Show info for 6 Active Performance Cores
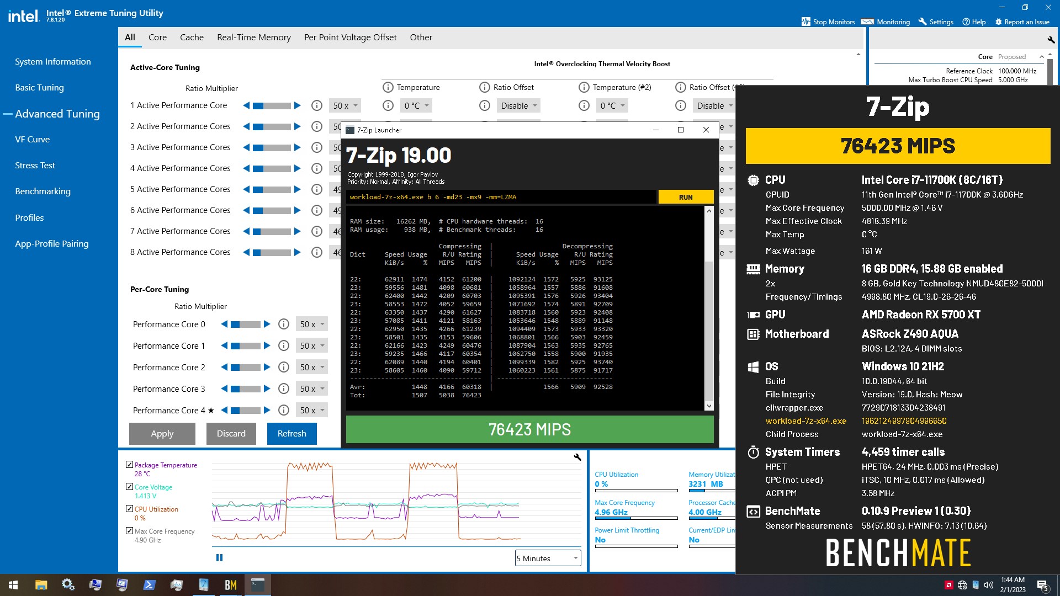This screenshot has width=1060, height=596. click(317, 210)
